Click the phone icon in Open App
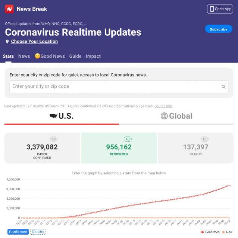 pyautogui.click(x=212, y=9)
